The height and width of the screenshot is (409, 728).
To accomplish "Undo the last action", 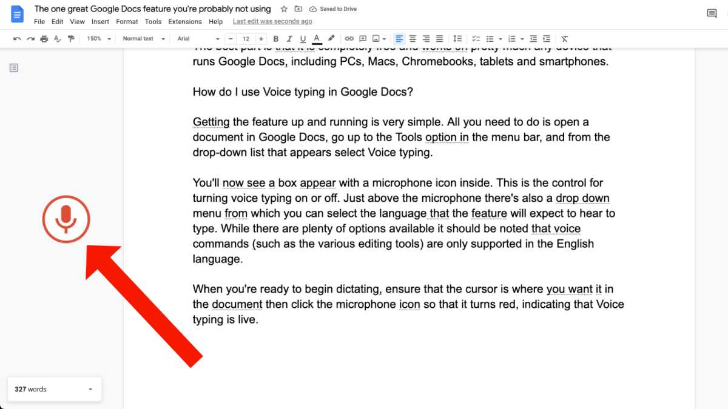I will (17, 39).
